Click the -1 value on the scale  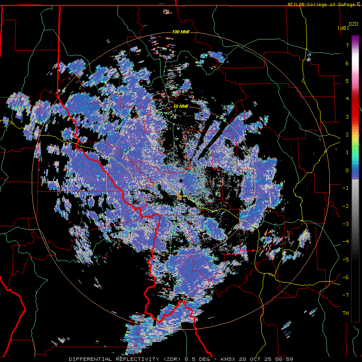coord(346,188)
